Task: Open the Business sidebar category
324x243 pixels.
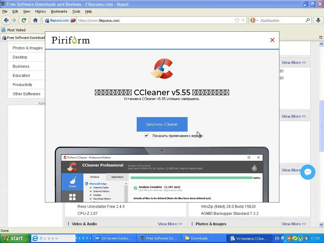Action: 21,66
